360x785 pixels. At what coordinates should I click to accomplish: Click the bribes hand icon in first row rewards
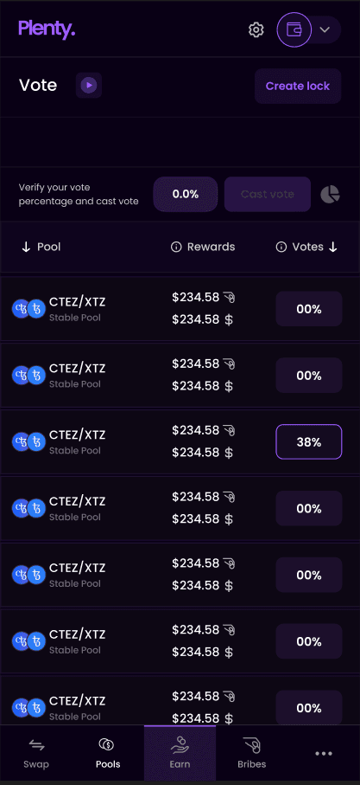(x=229, y=298)
